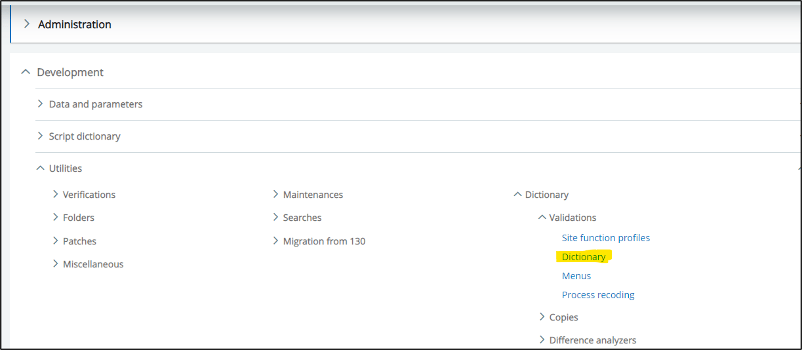Expand the Folders submenu

[x=78, y=218]
